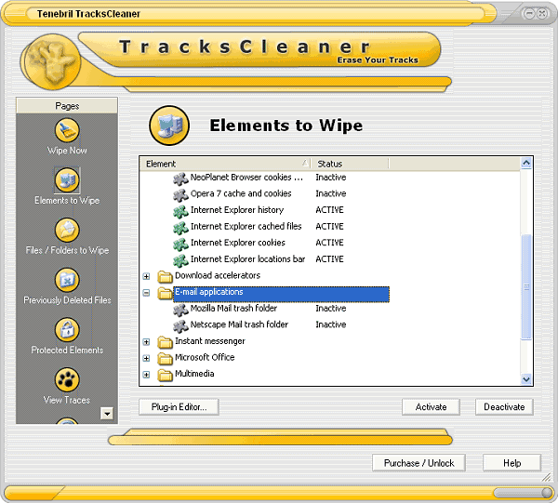Expand the Microsoft Office folder

[146, 358]
